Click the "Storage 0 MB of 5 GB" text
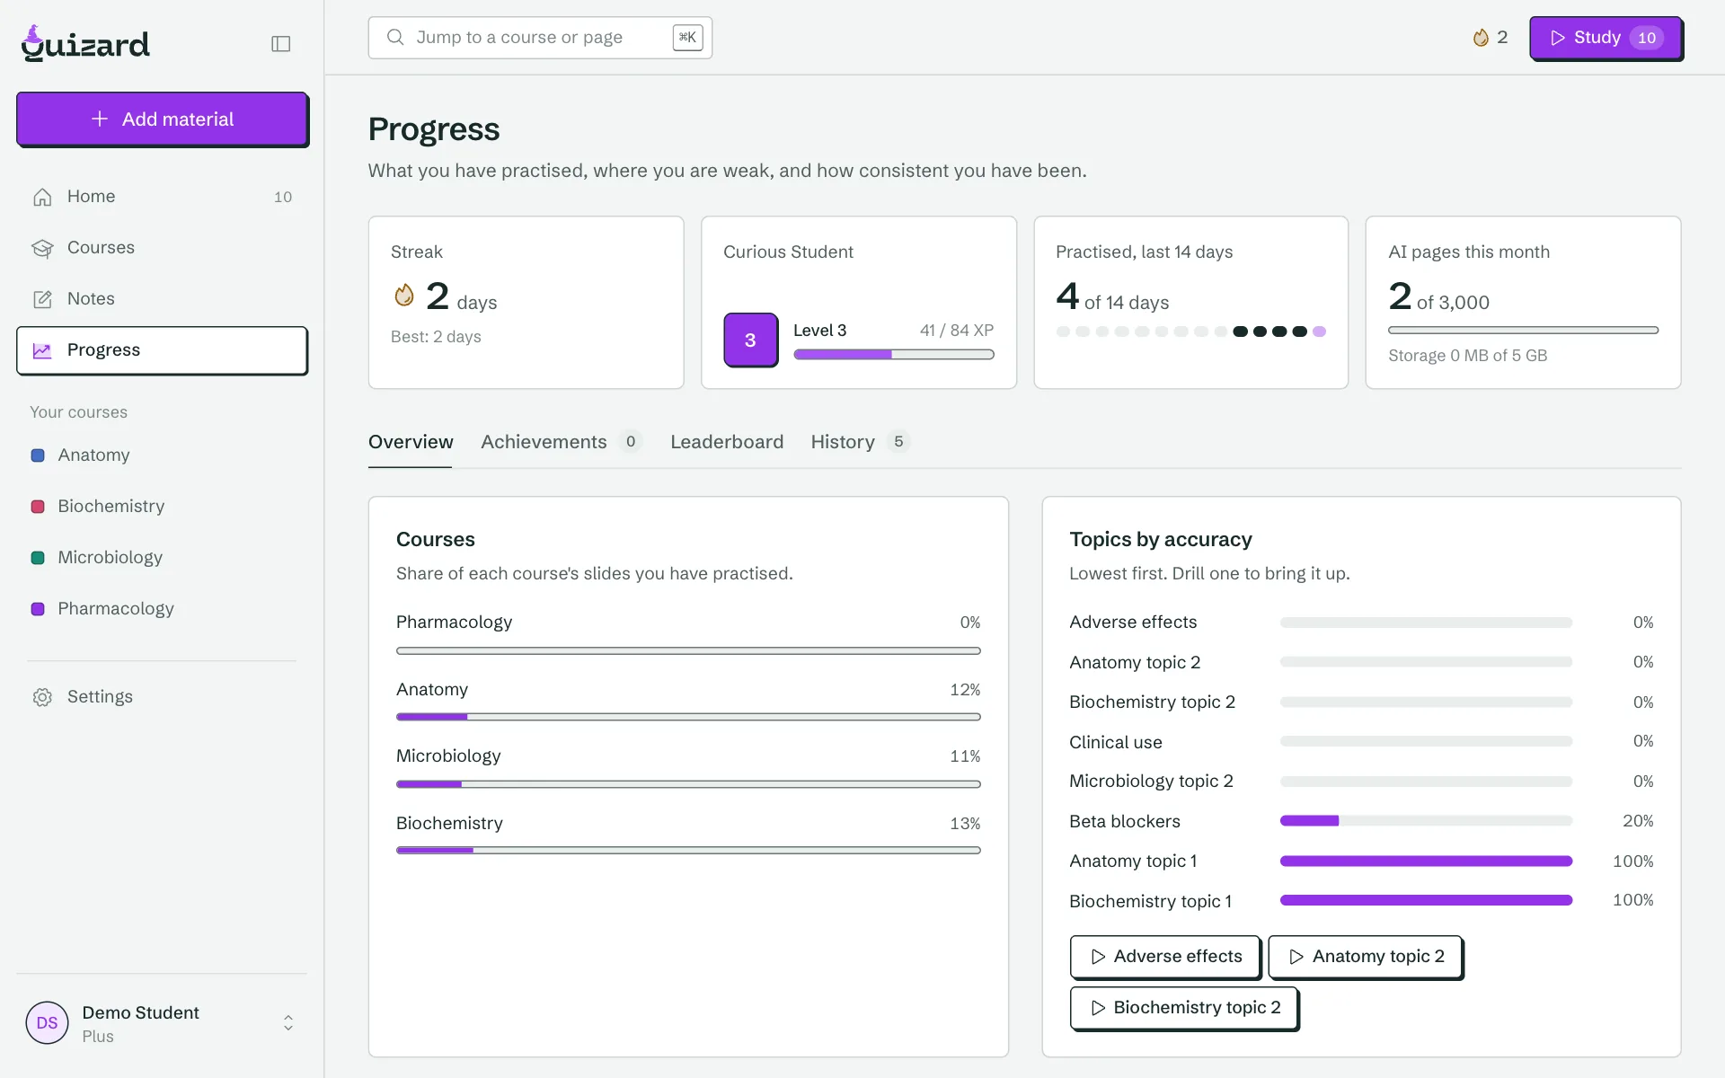 (1467, 356)
